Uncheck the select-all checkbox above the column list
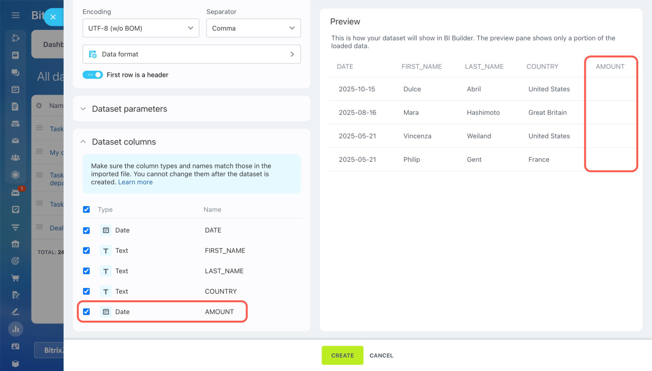Image resolution: width=652 pixels, height=371 pixels. [x=86, y=209]
